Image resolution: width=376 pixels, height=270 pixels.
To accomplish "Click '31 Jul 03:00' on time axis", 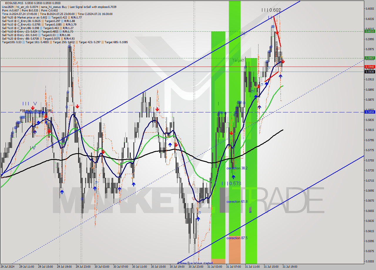I will pyautogui.click(x=215, y=267).
